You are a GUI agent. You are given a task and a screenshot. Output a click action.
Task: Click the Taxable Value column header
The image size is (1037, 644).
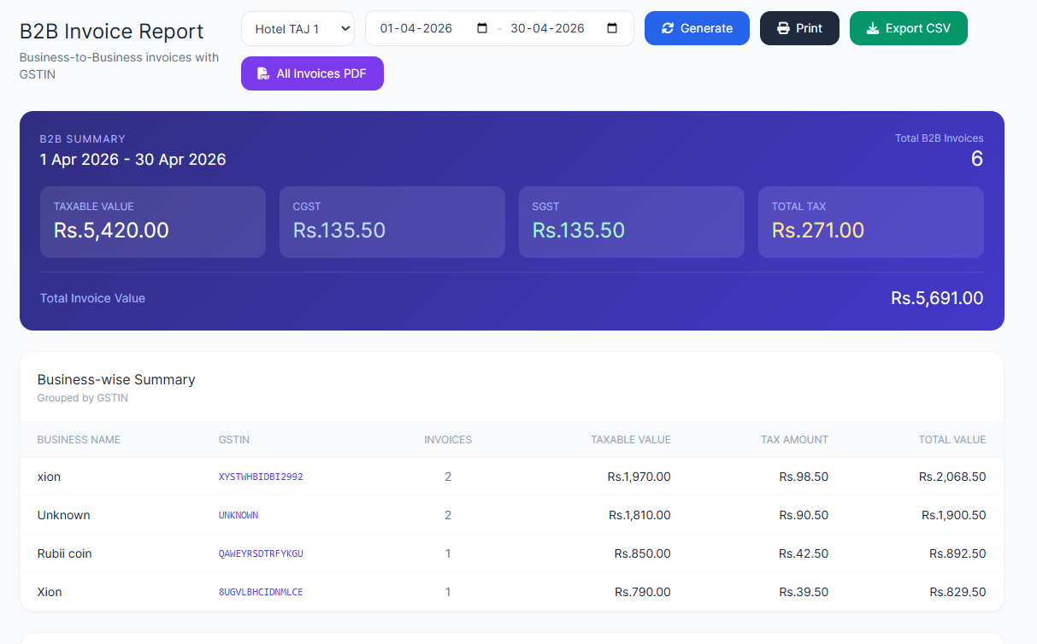(630, 440)
